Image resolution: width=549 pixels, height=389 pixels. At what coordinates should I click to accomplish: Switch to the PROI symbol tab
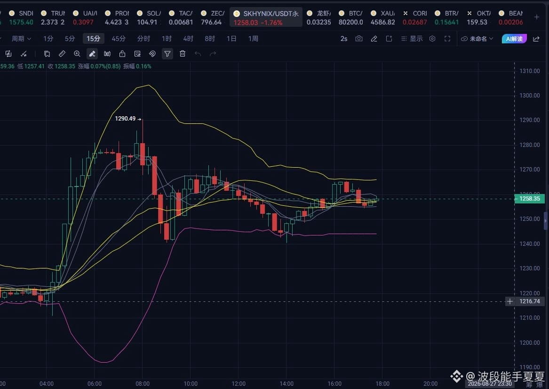pos(117,17)
